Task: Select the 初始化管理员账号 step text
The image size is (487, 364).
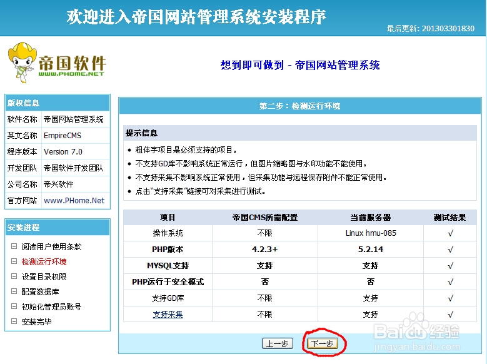Action: point(51,307)
